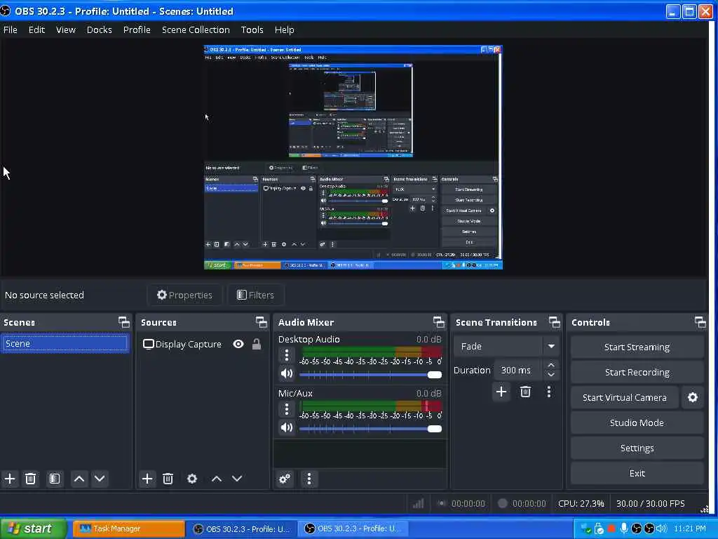Image resolution: width=718 pixels, height=539 pixels.
Task: Open the Help menu
Action: (x=285, y=29)
